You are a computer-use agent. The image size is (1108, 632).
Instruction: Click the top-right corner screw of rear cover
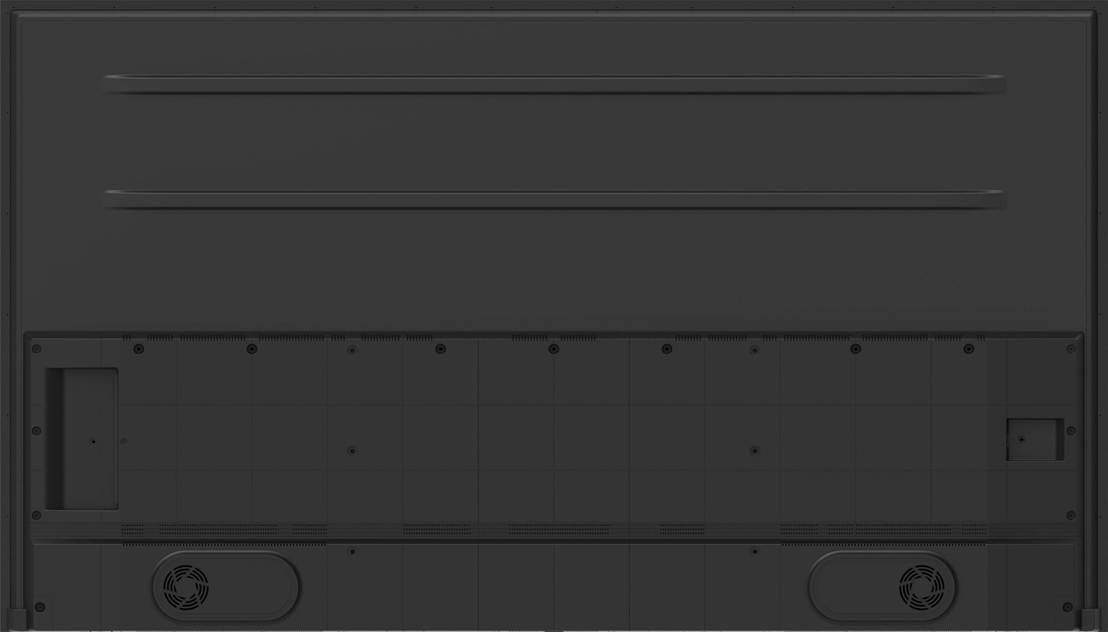(1071, 349)
